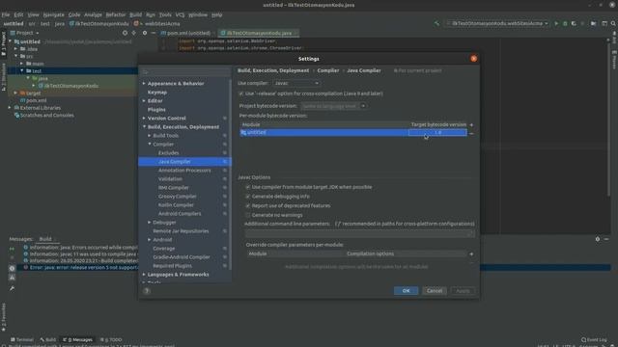The width and height of the screenshot is (618, 347).
Task: Open the Build menu
Action: click(x=135, y=14)
